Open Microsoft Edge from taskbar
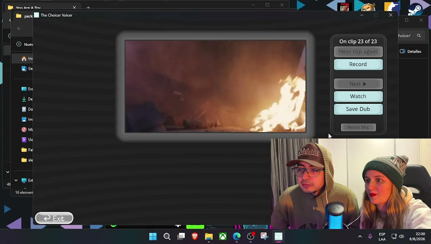431x244 pixels. (x=237, y=237)
